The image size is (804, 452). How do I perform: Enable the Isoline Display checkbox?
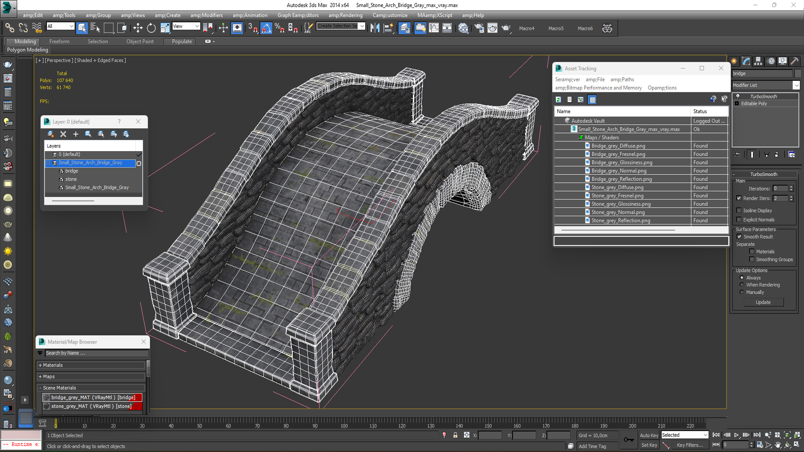pyautogui.click(x=739, y=211)
